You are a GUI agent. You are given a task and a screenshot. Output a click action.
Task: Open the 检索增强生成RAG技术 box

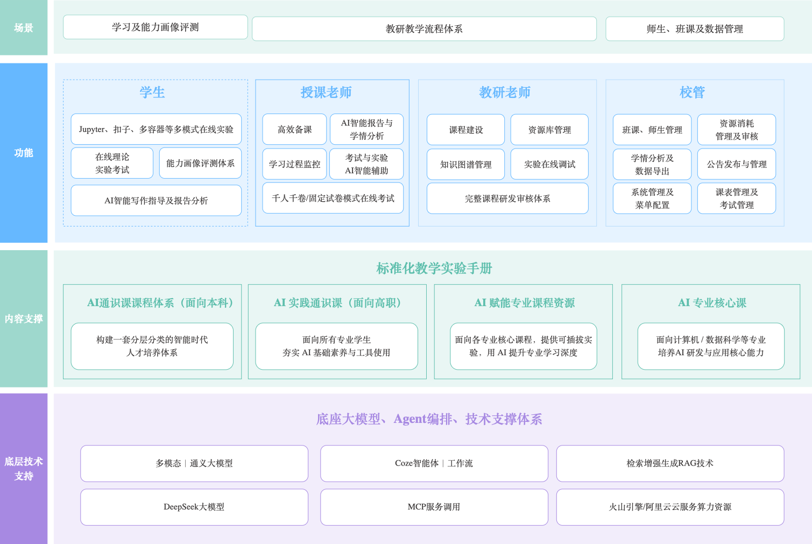tap(670, 463)
